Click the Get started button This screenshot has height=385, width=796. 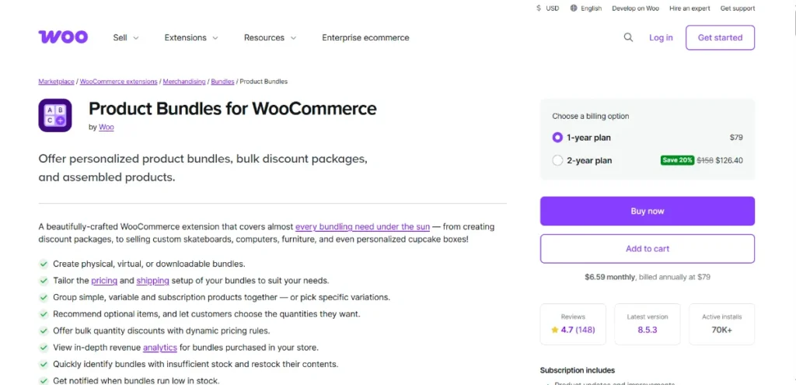click(720, 37)
